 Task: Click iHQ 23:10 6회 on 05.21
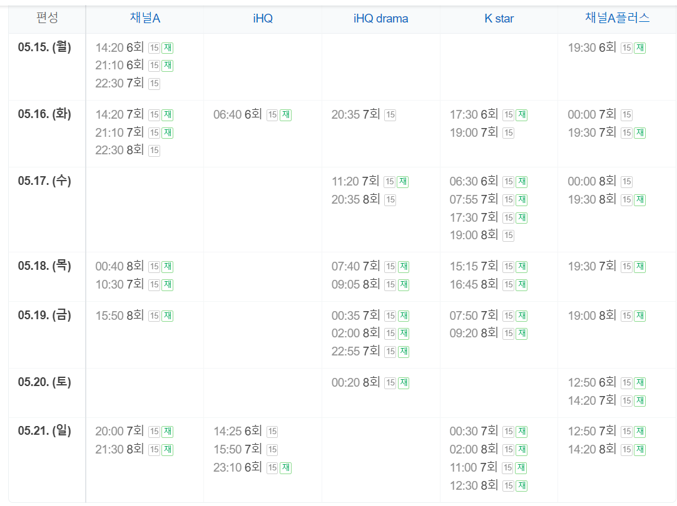(x=238, y=467)
